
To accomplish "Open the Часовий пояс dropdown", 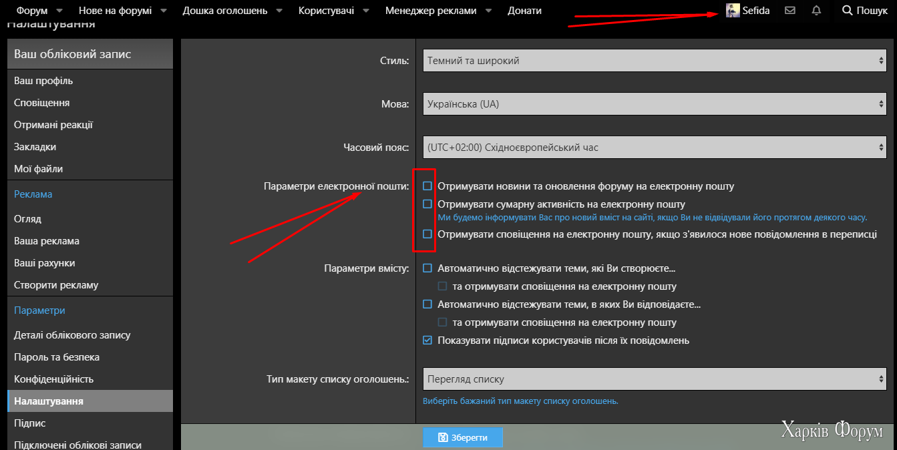I will tap(655, 148).
